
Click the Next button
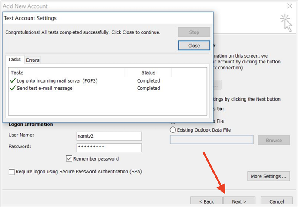point(239,201)
